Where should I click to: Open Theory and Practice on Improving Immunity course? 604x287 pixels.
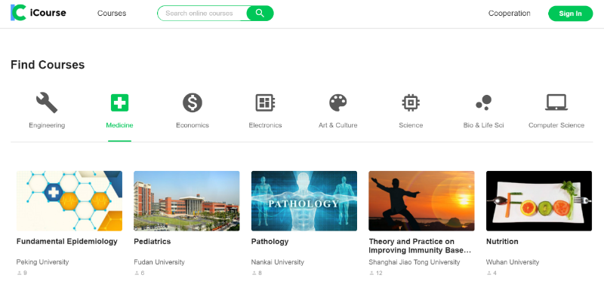coord(420,246)
